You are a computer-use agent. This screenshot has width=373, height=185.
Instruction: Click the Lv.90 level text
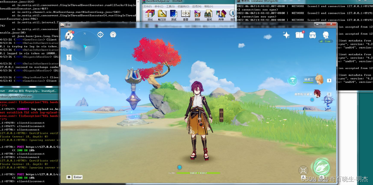171,173
